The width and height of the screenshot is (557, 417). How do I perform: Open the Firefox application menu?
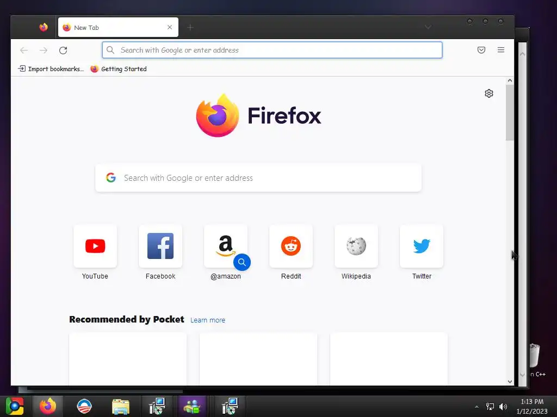[501, 50]
